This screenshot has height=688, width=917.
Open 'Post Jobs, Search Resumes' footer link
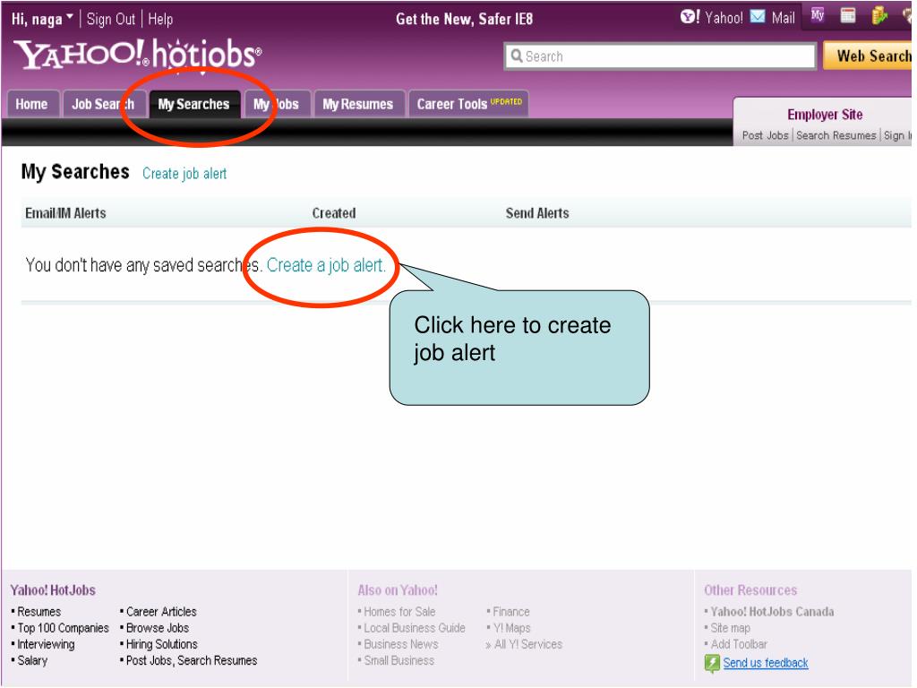click(192, 660)
